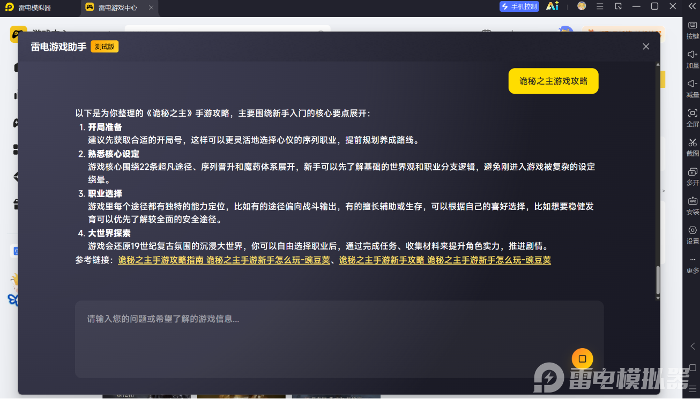This screenshot has width=700, height=399.
Task: Click the small-window icon in title bar
Action: 618,6
